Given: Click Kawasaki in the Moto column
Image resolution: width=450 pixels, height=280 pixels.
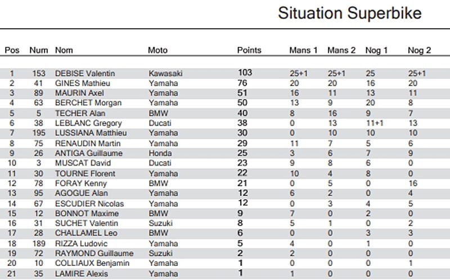Looking at the screenshot, I should 165,73.
